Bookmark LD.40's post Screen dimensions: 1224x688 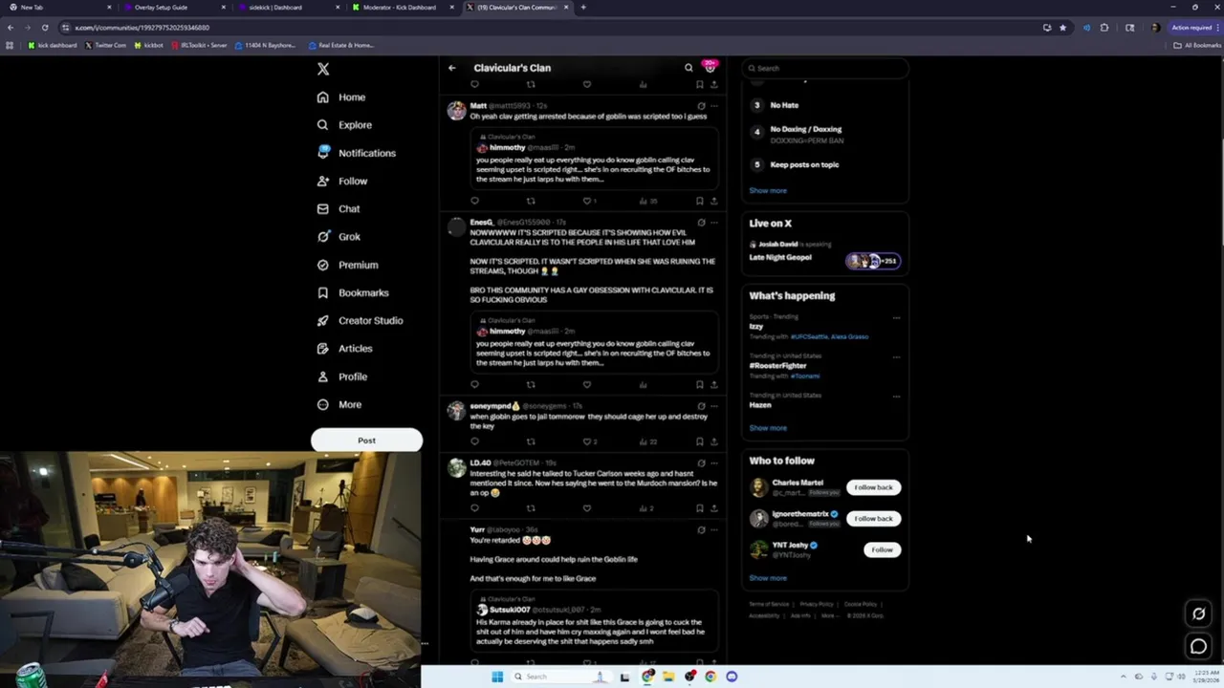coord(700,508)
